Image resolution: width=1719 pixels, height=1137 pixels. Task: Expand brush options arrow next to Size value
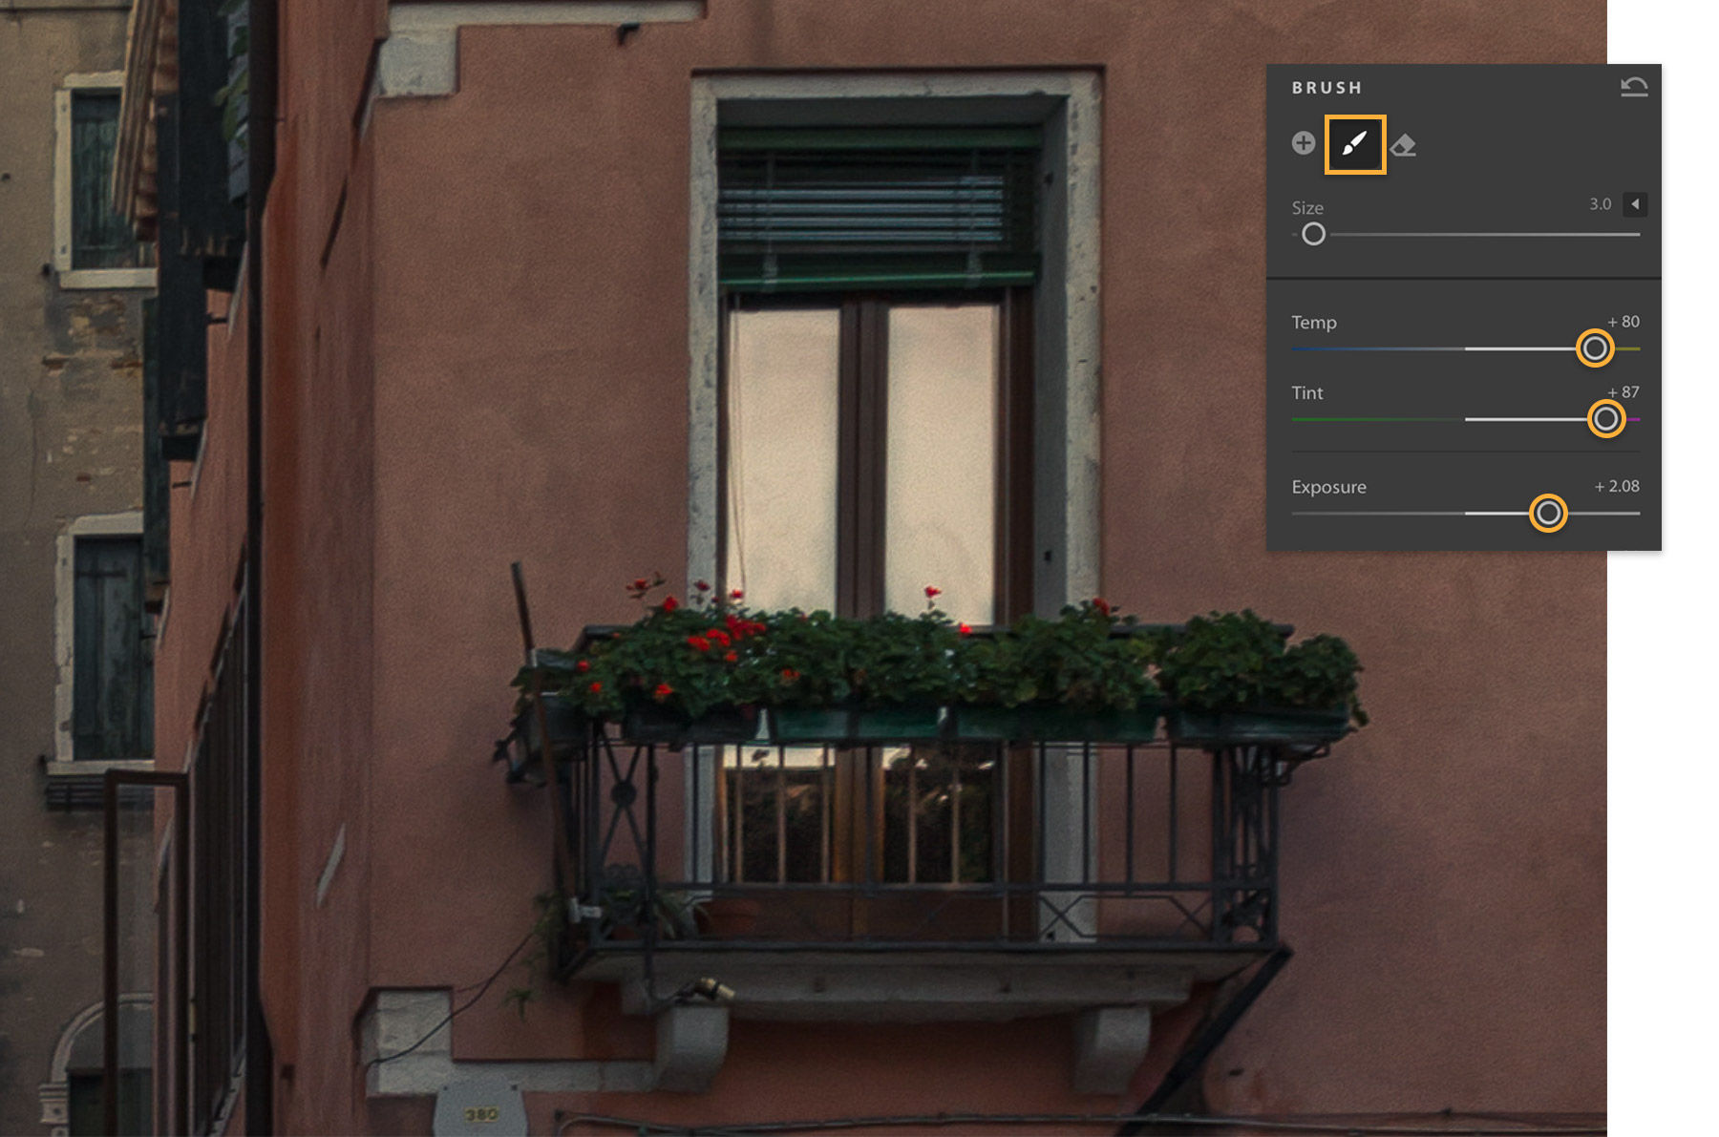tap(1635, 204)
